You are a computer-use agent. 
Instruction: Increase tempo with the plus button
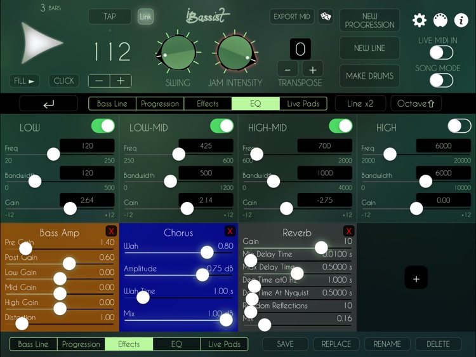[121, 81]
